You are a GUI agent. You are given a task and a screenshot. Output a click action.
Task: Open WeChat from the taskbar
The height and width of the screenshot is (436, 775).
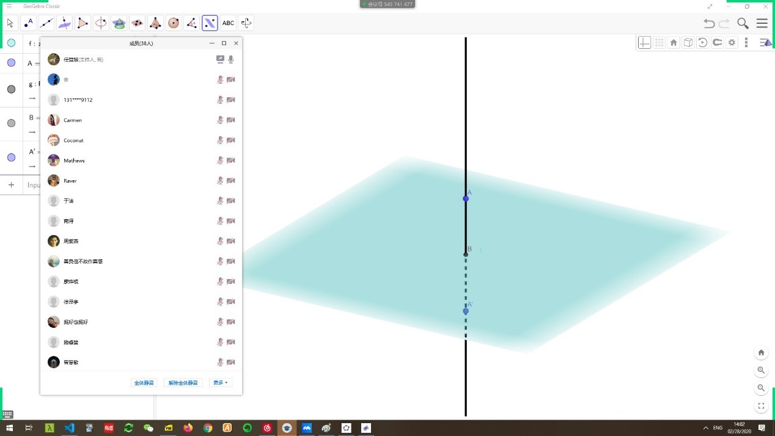click(x=148, y=428)
